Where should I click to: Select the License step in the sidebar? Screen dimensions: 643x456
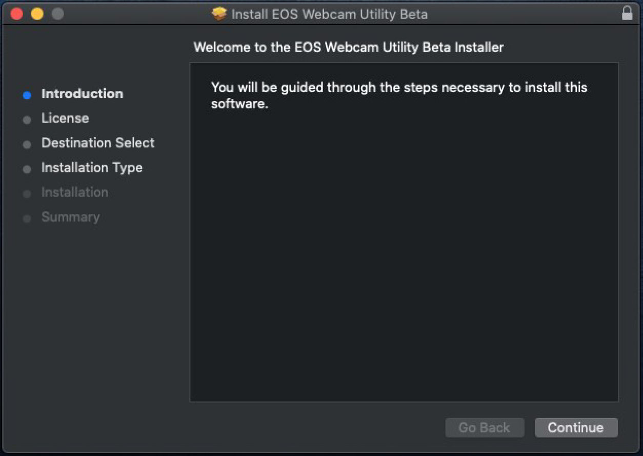tap(65, 118)
